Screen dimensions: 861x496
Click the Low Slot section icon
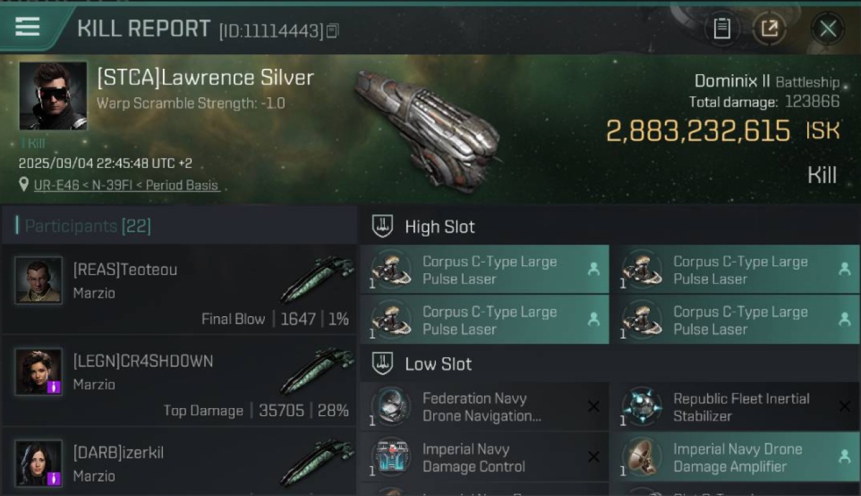click(x=383, y=363)
